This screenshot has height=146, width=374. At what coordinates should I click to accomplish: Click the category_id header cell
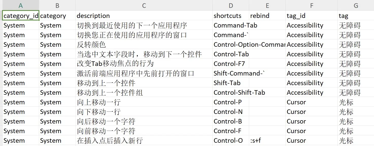coord(21,16)
